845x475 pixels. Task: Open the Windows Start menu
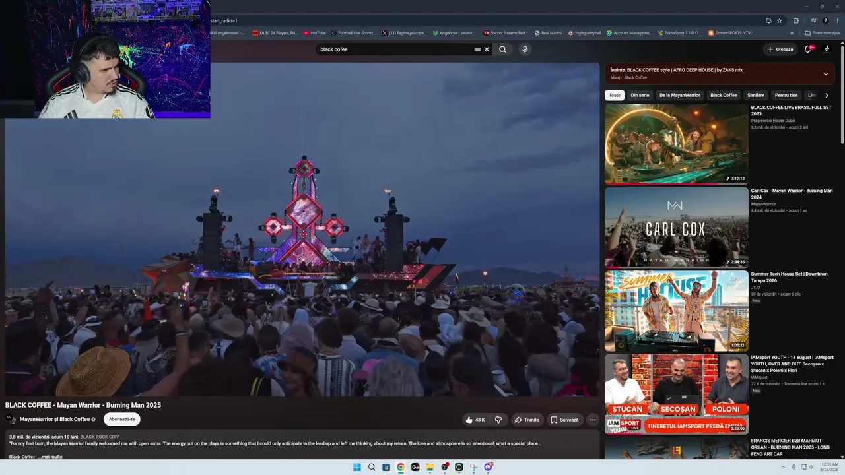357,467
